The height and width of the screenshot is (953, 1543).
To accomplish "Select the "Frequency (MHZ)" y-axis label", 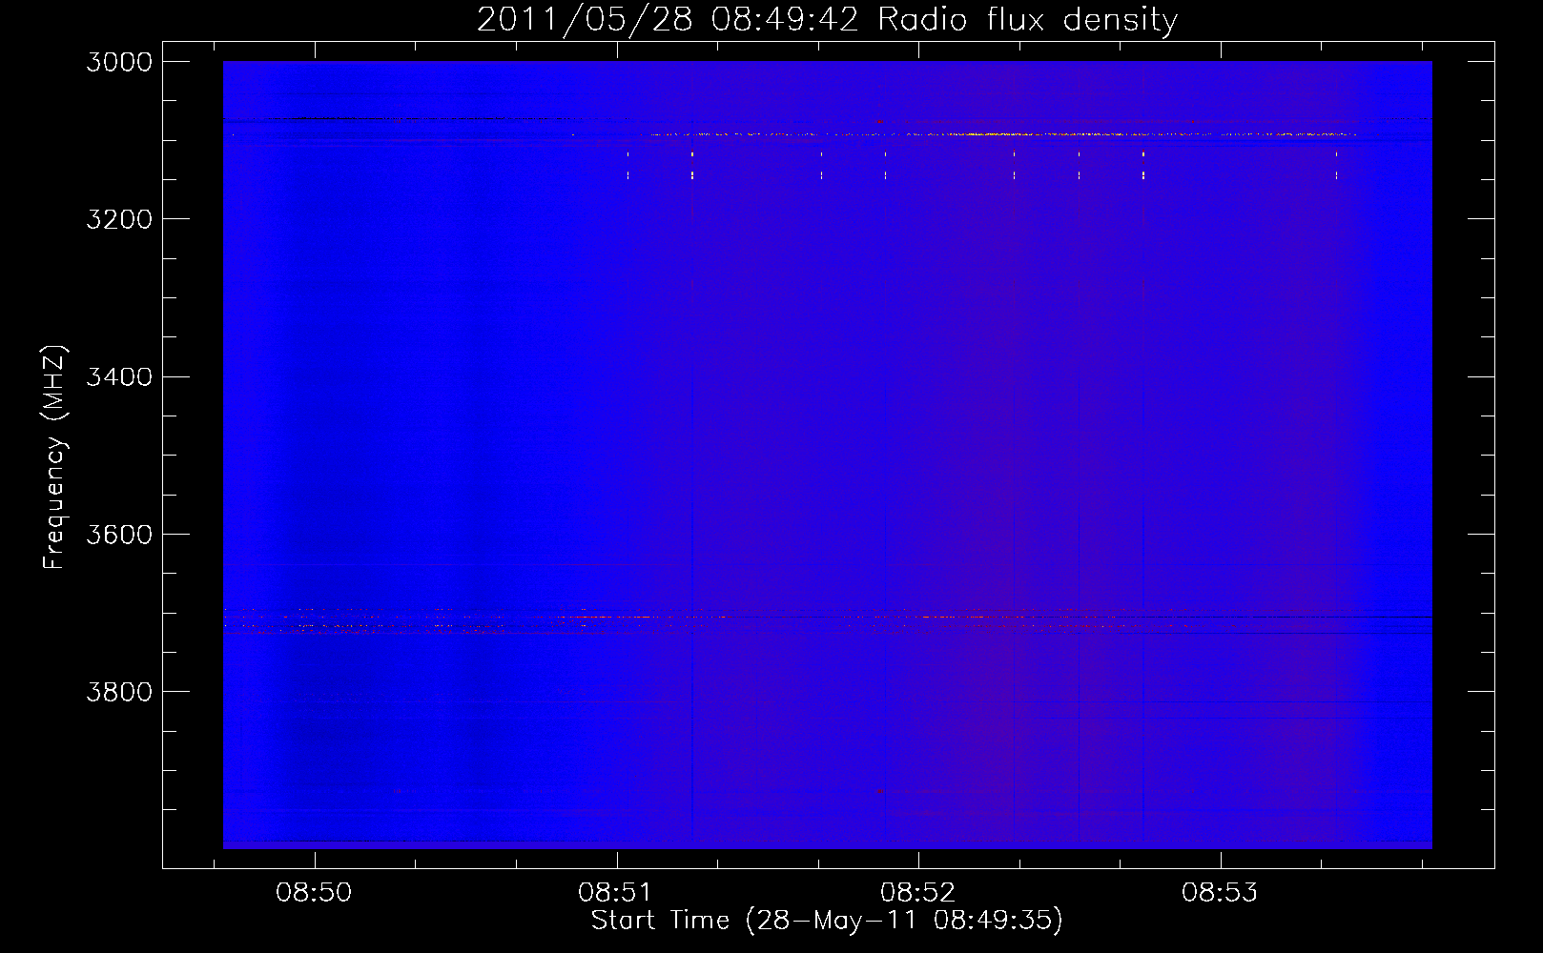I will [x=55, y=457].
